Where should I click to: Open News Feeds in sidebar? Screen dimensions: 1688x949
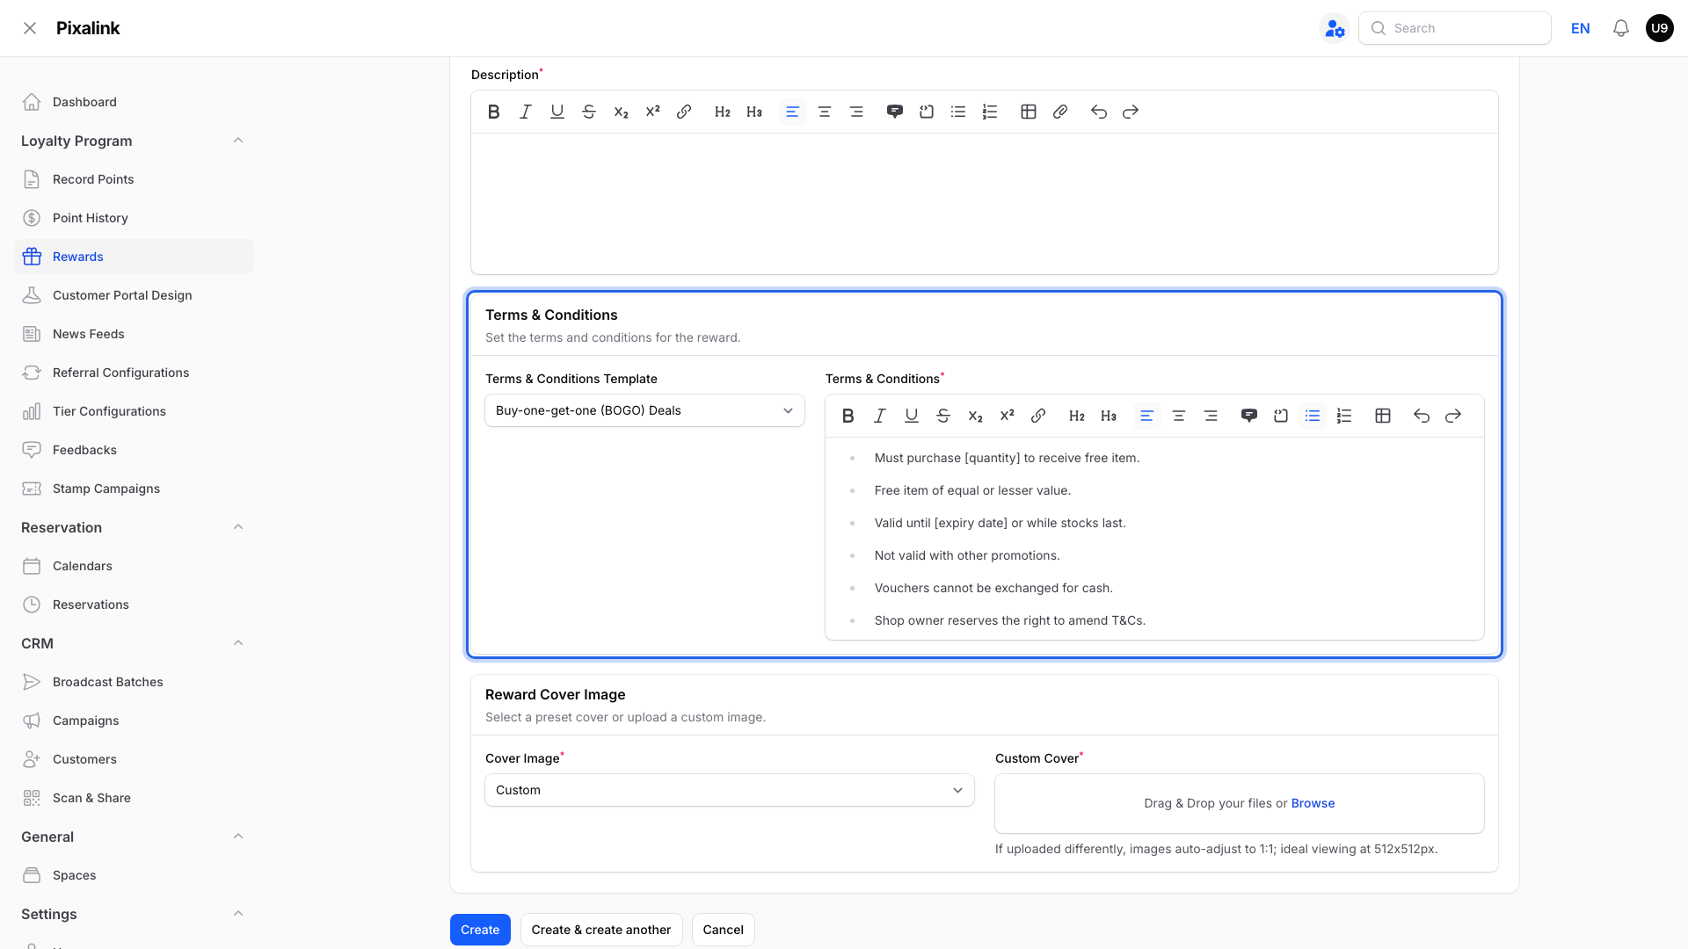134,334
